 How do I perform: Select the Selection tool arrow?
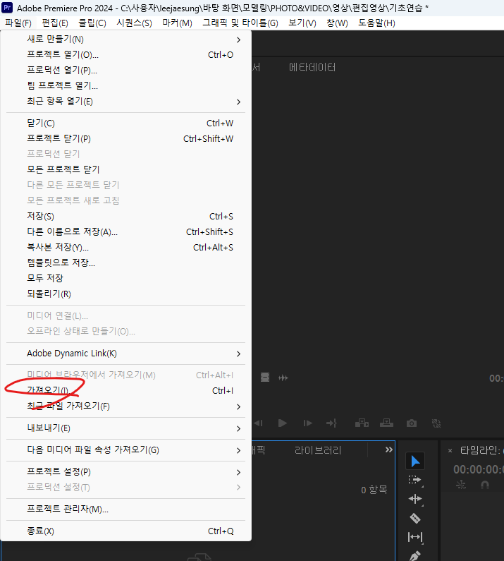(415, 461)
